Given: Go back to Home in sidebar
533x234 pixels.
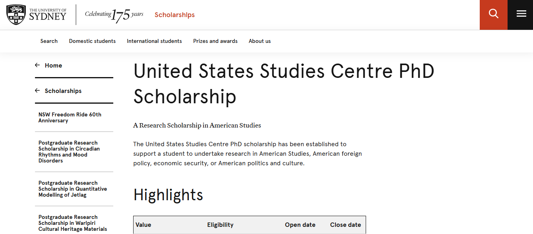Looking at the screenshot, I should click(x=53, y=65).
